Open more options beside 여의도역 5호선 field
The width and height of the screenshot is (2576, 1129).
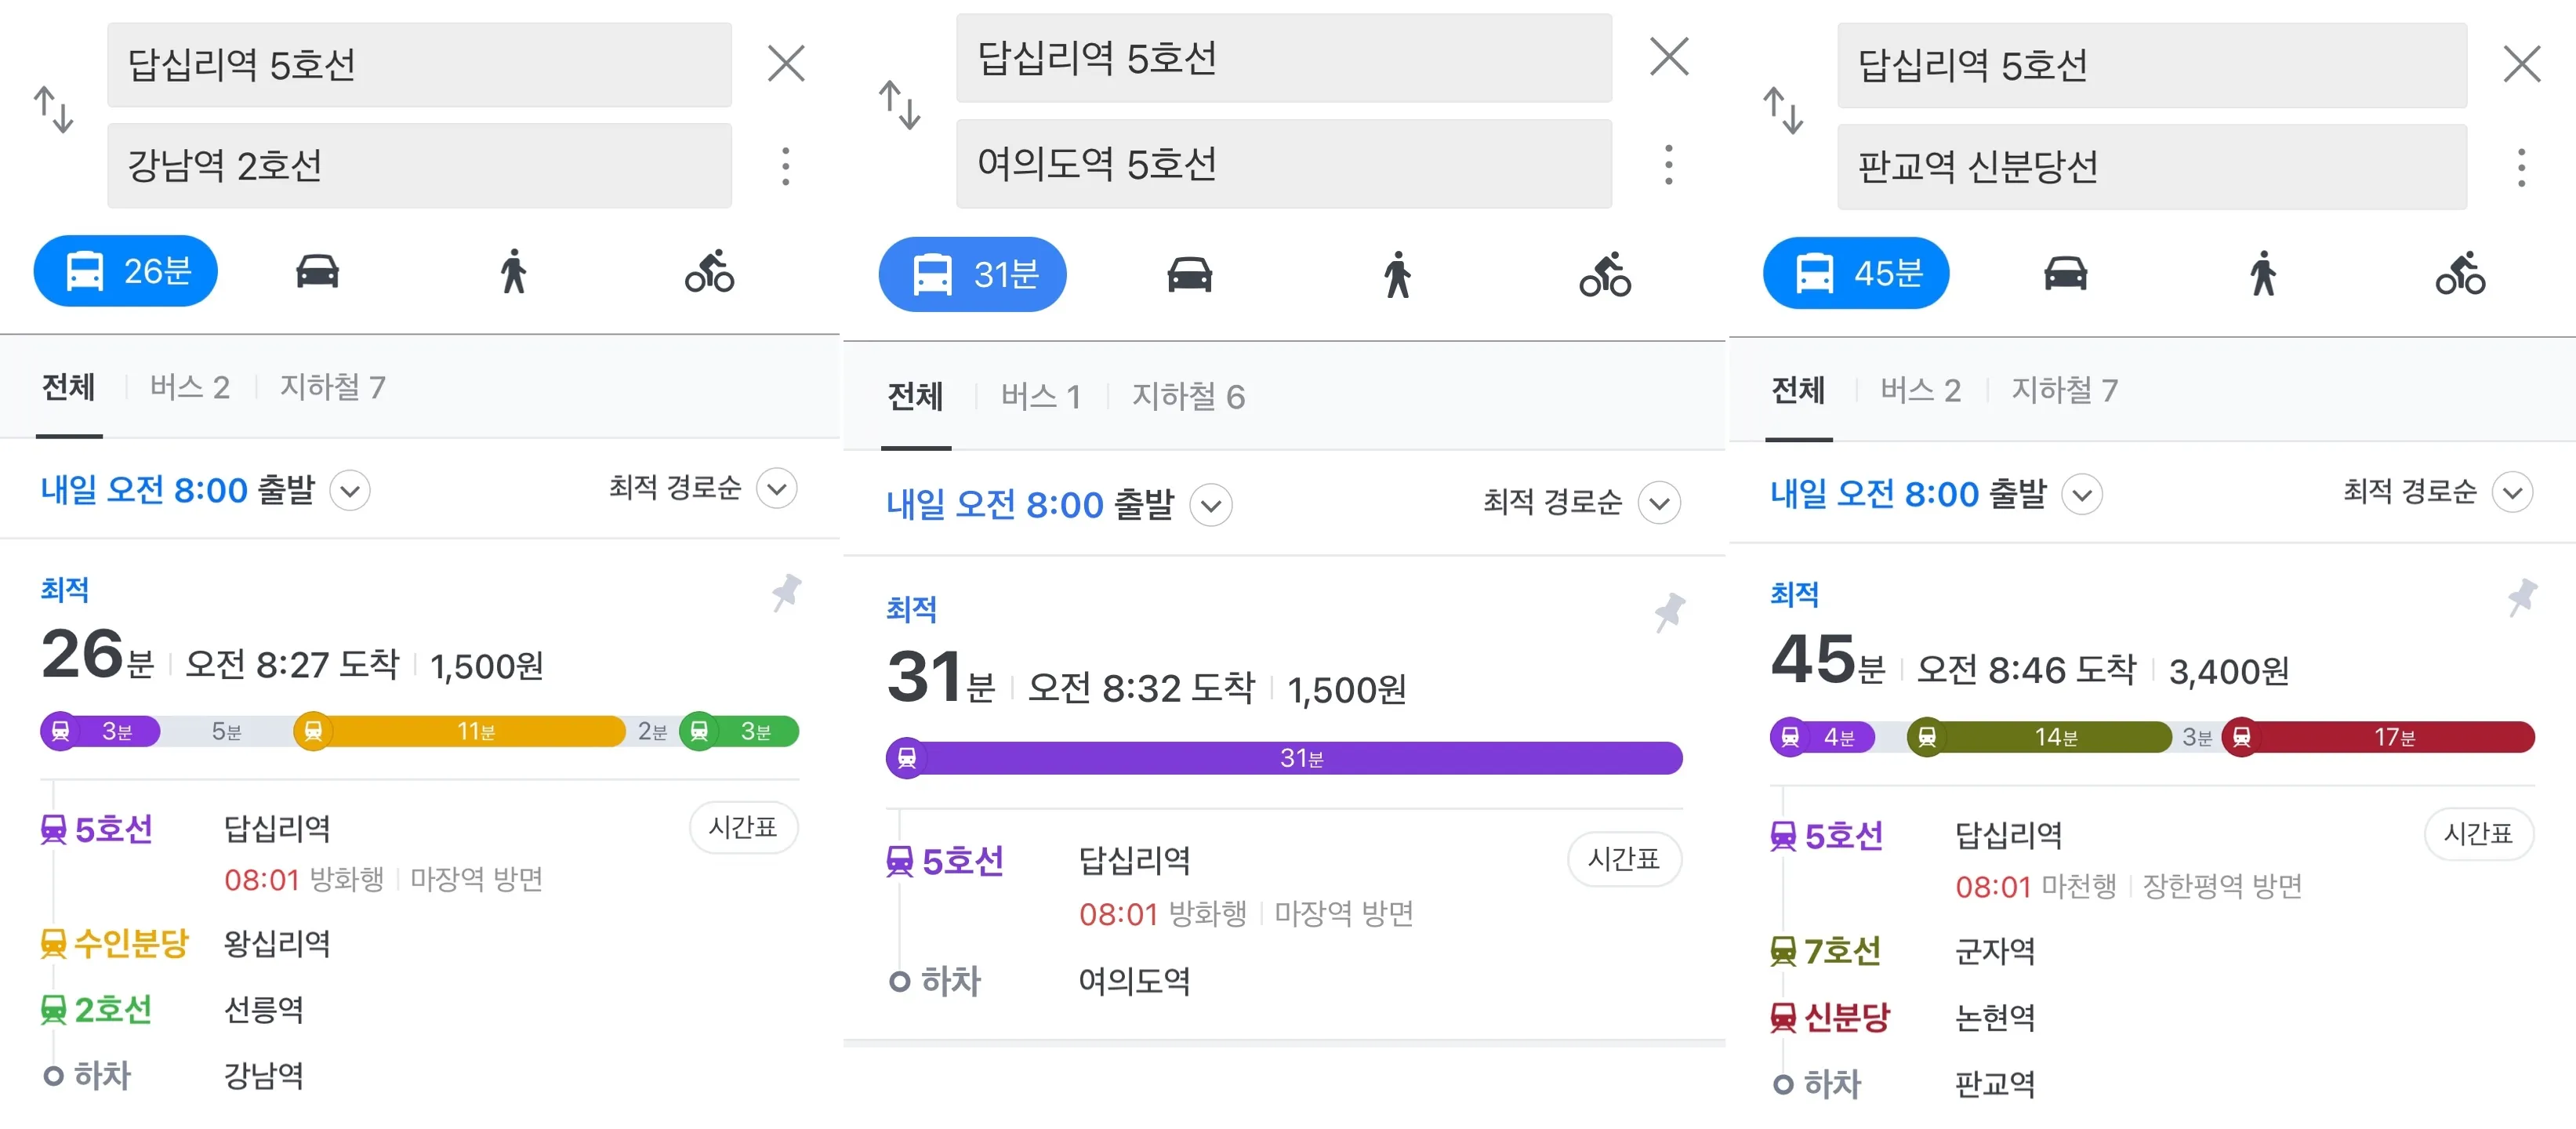click(1668, 164)
